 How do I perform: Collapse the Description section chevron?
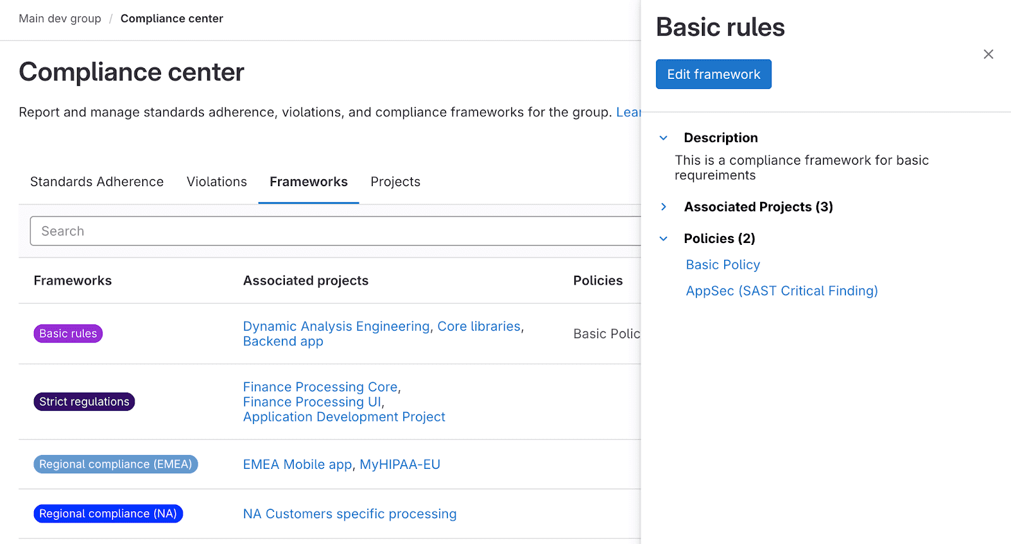click(663, 138)
